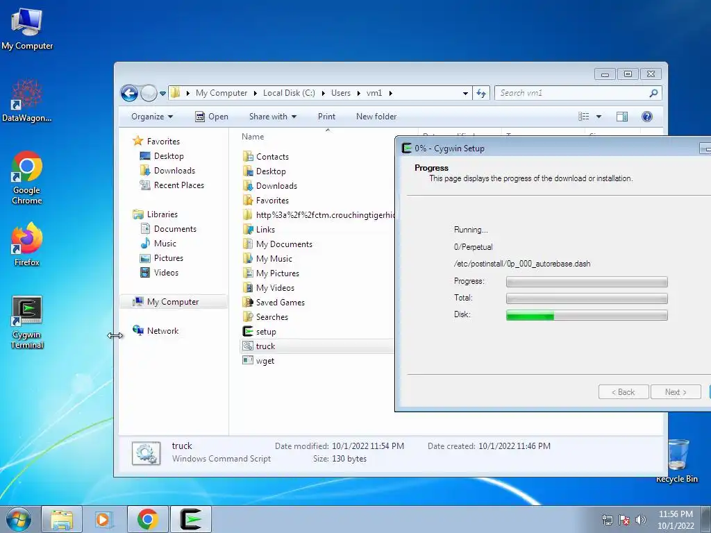Open the Documents library

168,229
